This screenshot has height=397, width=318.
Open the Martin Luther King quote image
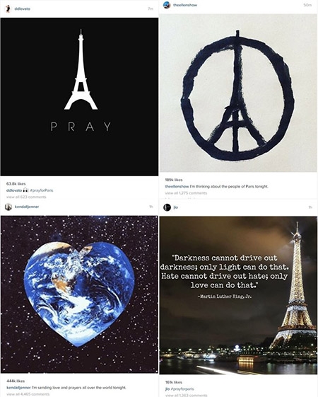[238, 295]
